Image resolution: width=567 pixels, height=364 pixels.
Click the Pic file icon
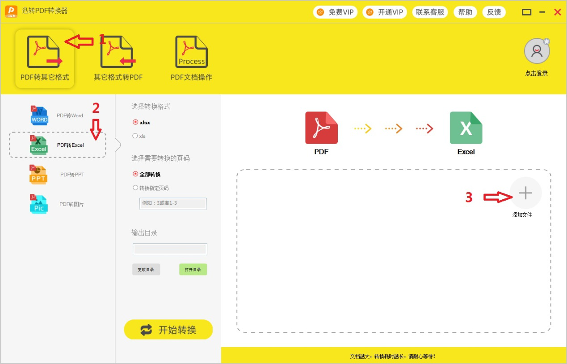coord(38,204)
